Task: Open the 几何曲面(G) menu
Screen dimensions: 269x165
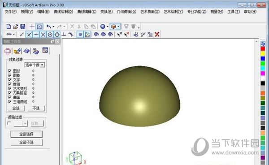Action: pyautogui.click(x=126, y=12)
